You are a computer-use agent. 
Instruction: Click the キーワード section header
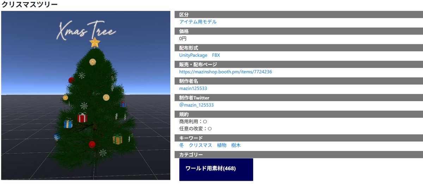click(299, 138)
